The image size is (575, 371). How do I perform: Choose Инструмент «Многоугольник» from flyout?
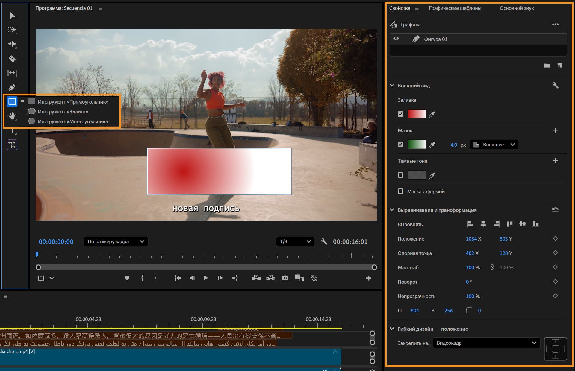point(73,121)
